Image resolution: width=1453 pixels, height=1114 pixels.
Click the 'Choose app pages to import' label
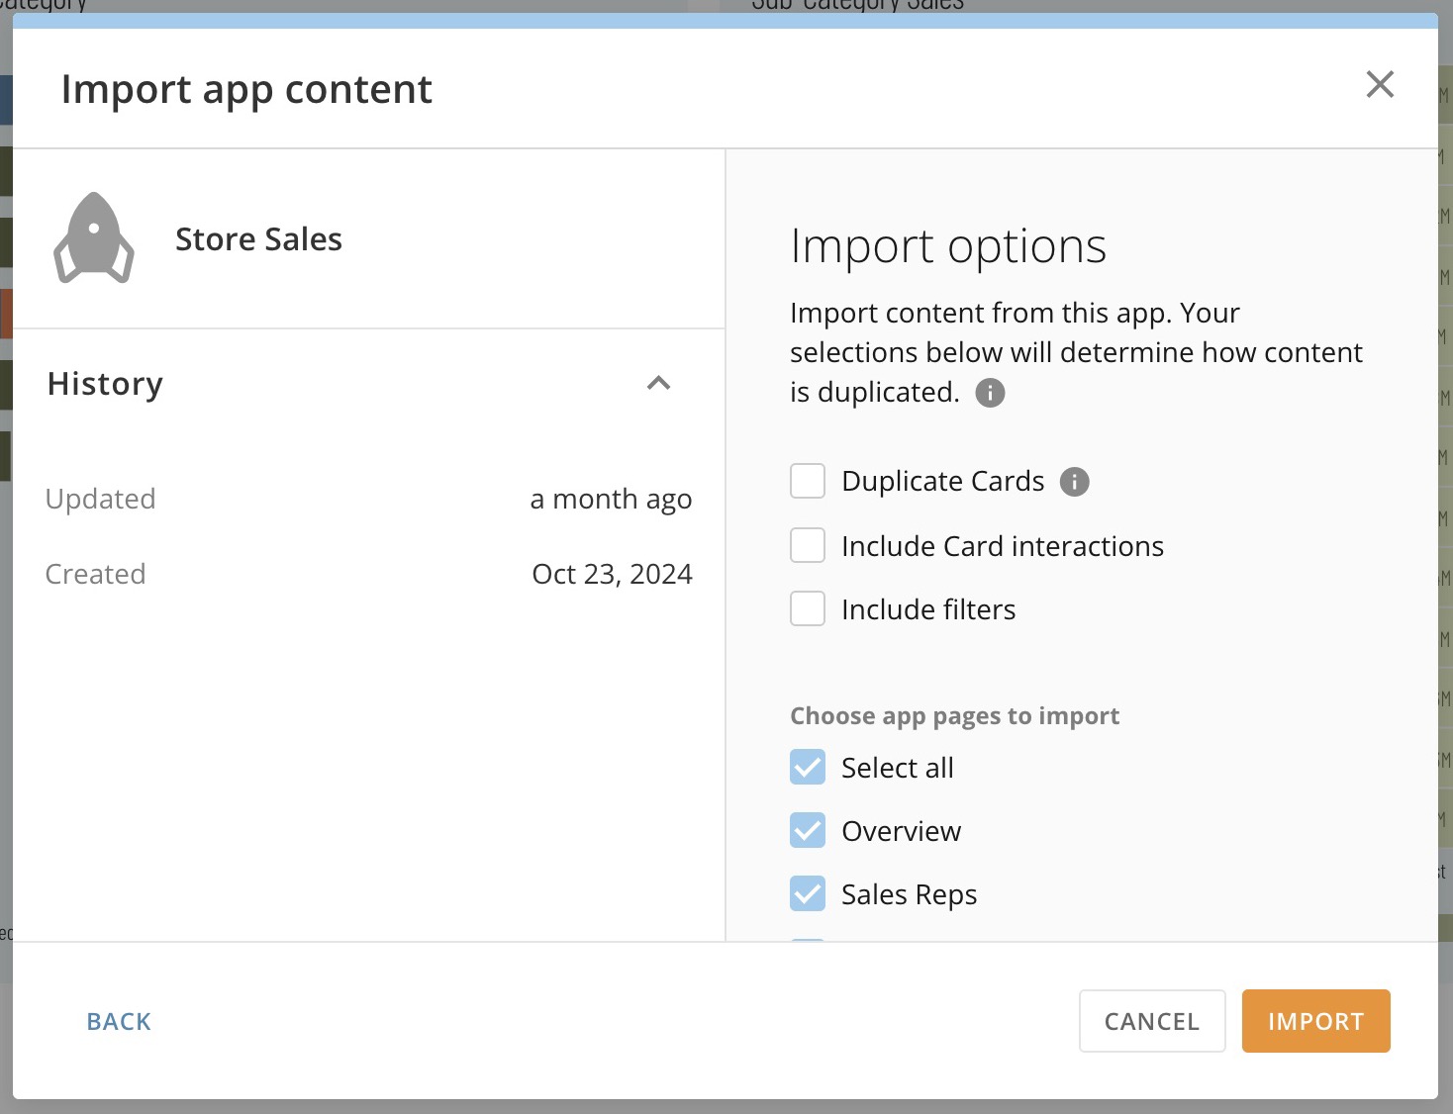pyautogui.click(x=954, y=716)
